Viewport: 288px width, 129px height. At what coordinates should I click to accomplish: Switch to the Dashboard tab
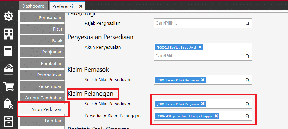[33, 6]
